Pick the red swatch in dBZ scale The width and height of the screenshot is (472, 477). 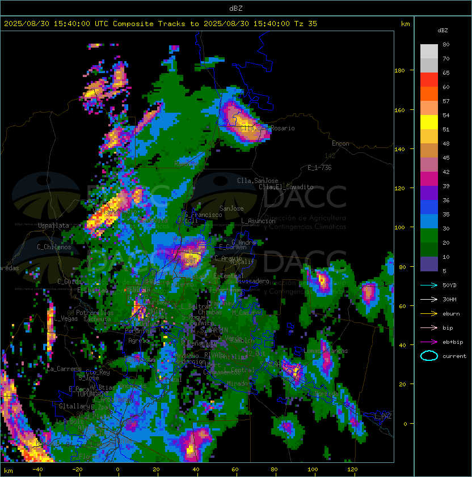coord(429,80)
